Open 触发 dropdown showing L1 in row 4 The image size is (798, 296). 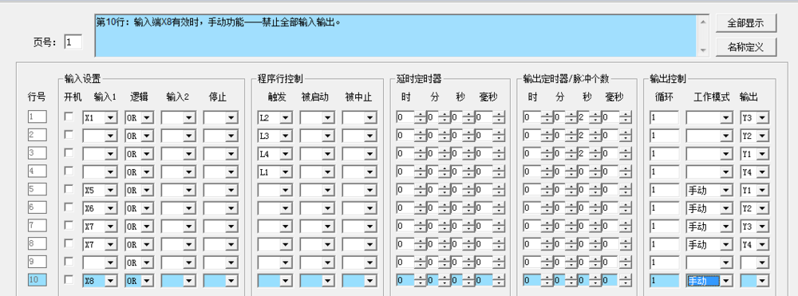click(275, 172)
